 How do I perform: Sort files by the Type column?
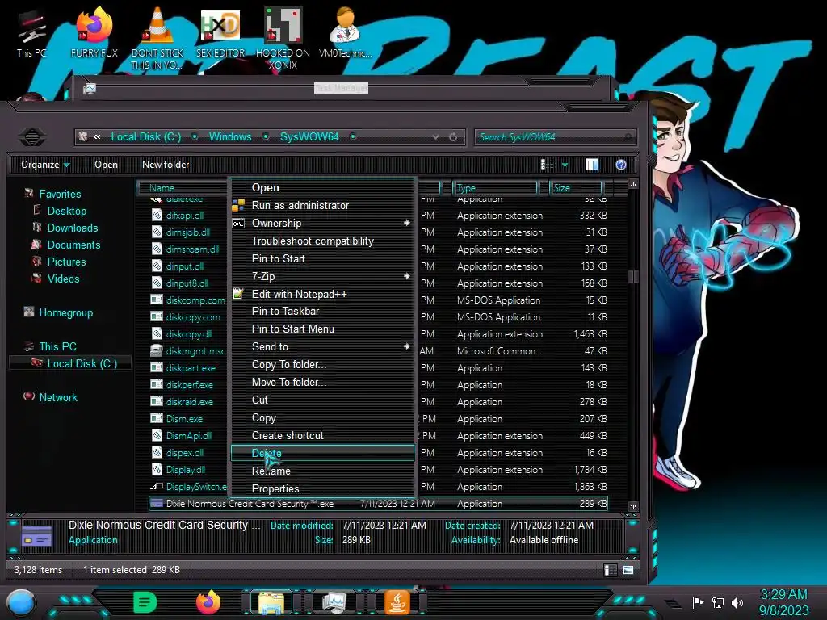point(495,187)
